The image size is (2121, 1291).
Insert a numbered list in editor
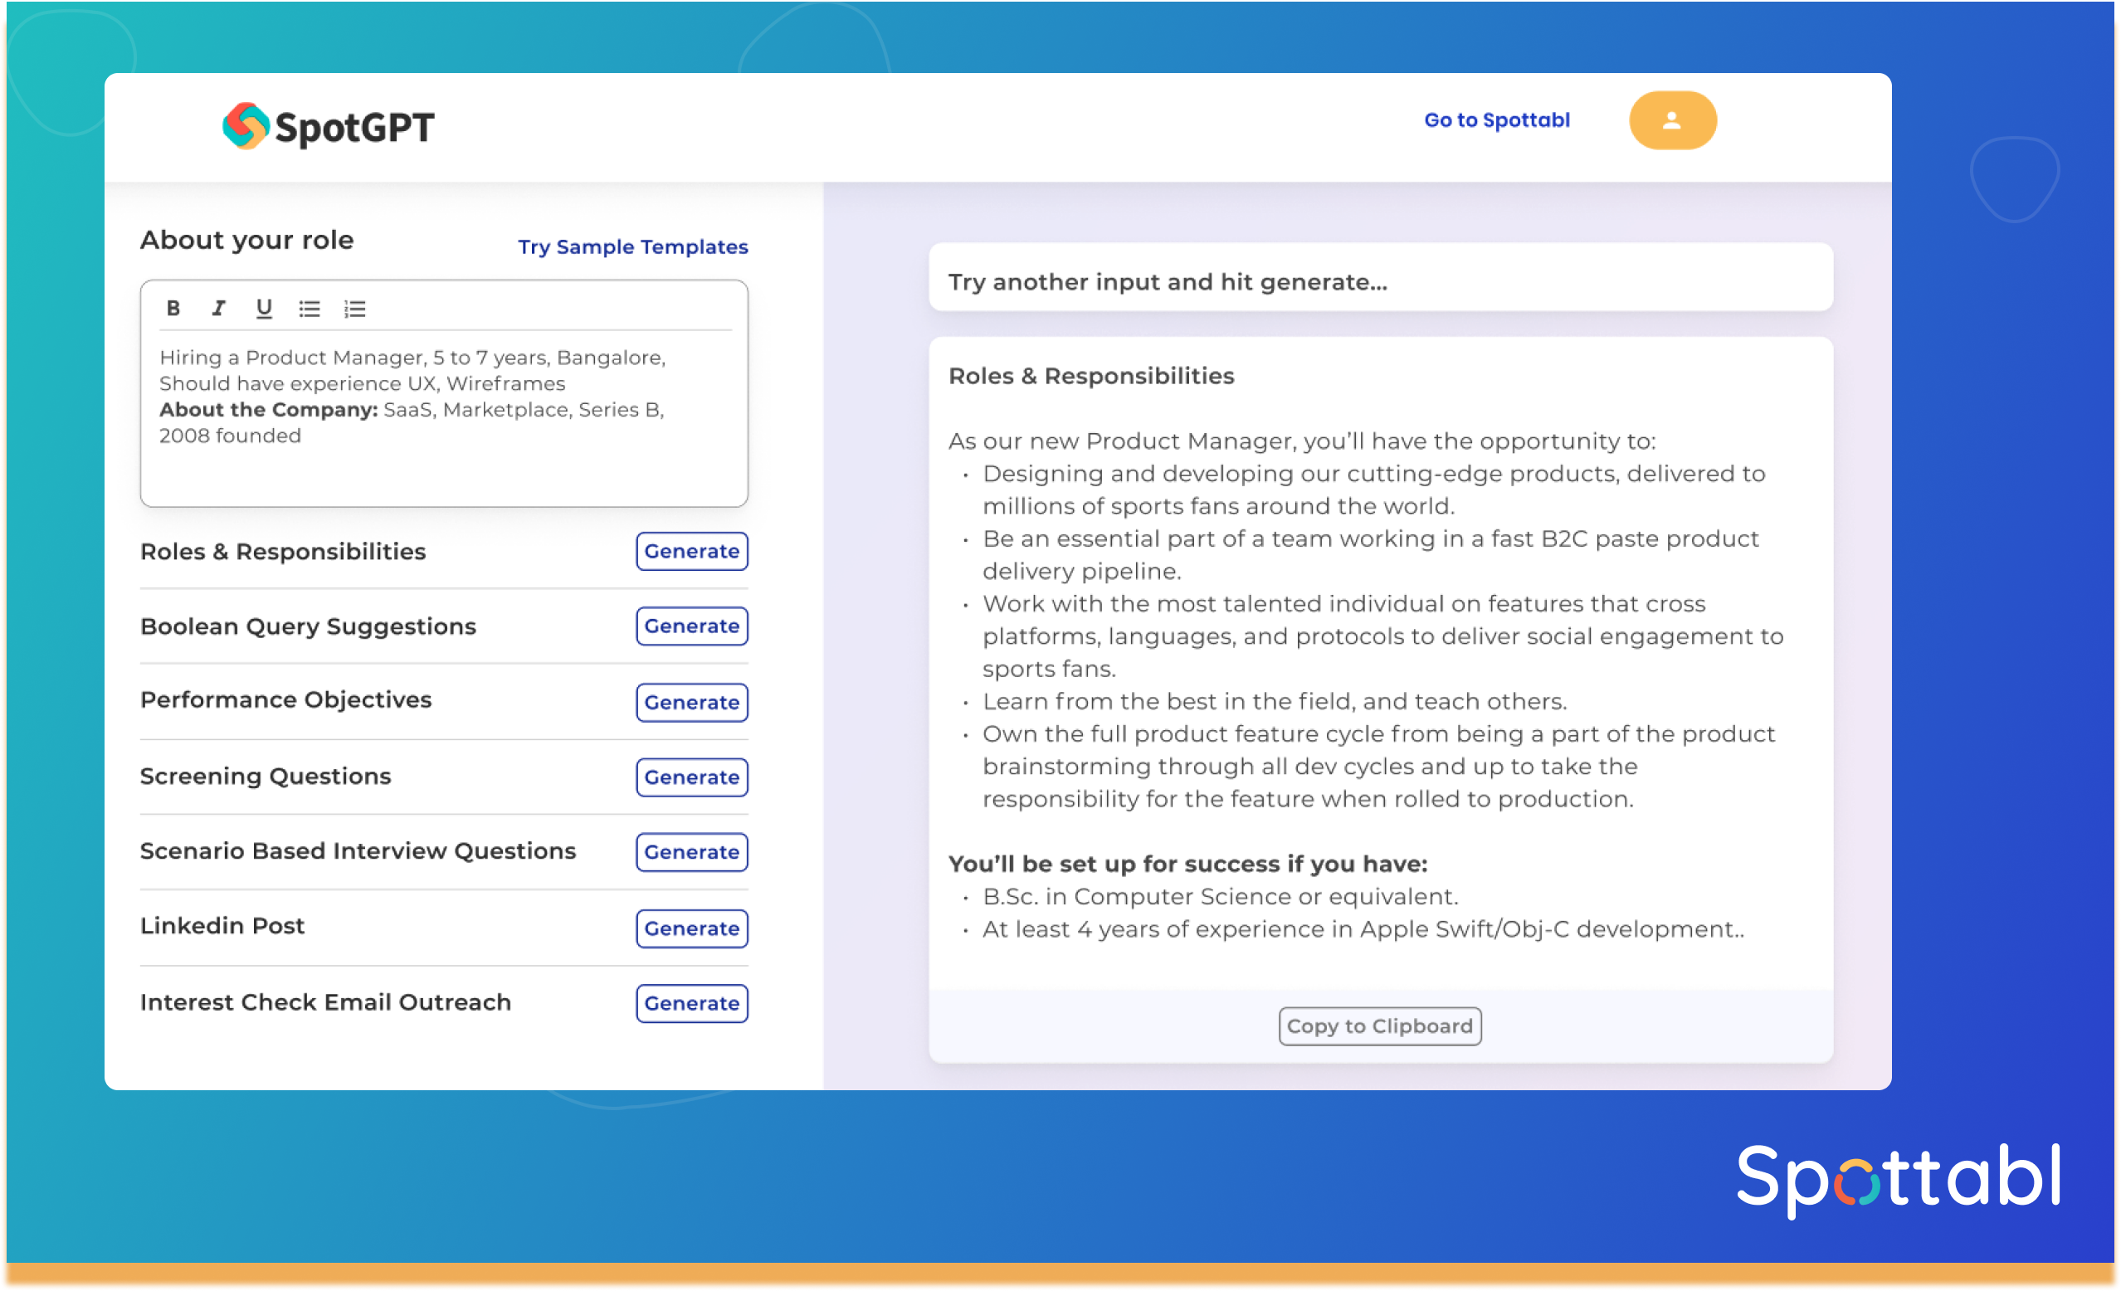point(355,309)
